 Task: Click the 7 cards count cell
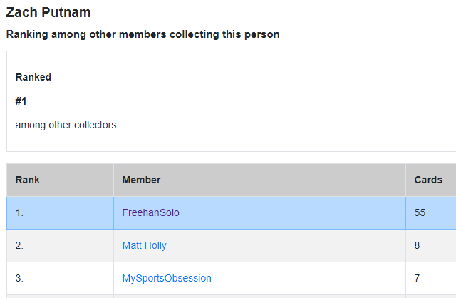[431, 278]
